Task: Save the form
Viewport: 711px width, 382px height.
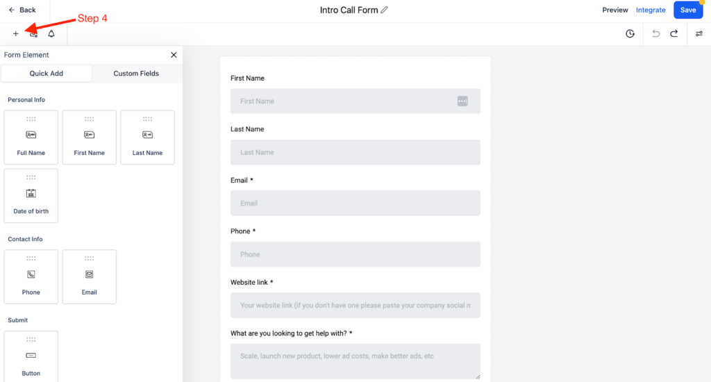Action: tap(688, 10)
